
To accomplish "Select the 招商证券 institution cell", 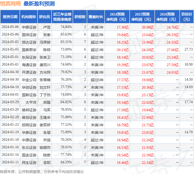I will click(29, 125).
